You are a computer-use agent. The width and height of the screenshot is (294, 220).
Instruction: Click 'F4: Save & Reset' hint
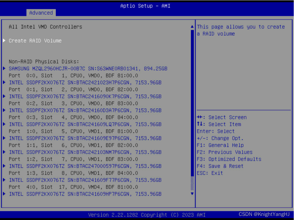click(x=220, y=166)
